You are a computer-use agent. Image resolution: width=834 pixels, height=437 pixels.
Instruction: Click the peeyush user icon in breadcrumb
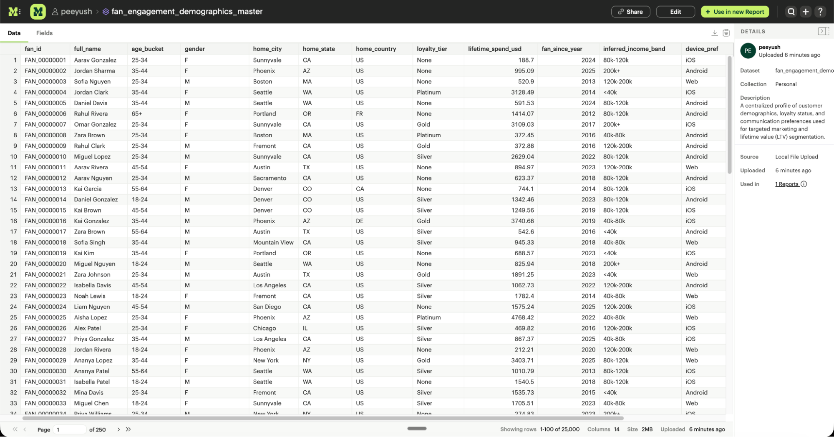(x=55, y=11)
